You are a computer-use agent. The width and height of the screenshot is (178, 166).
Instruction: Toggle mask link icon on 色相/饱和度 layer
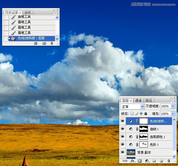point(137,121)
